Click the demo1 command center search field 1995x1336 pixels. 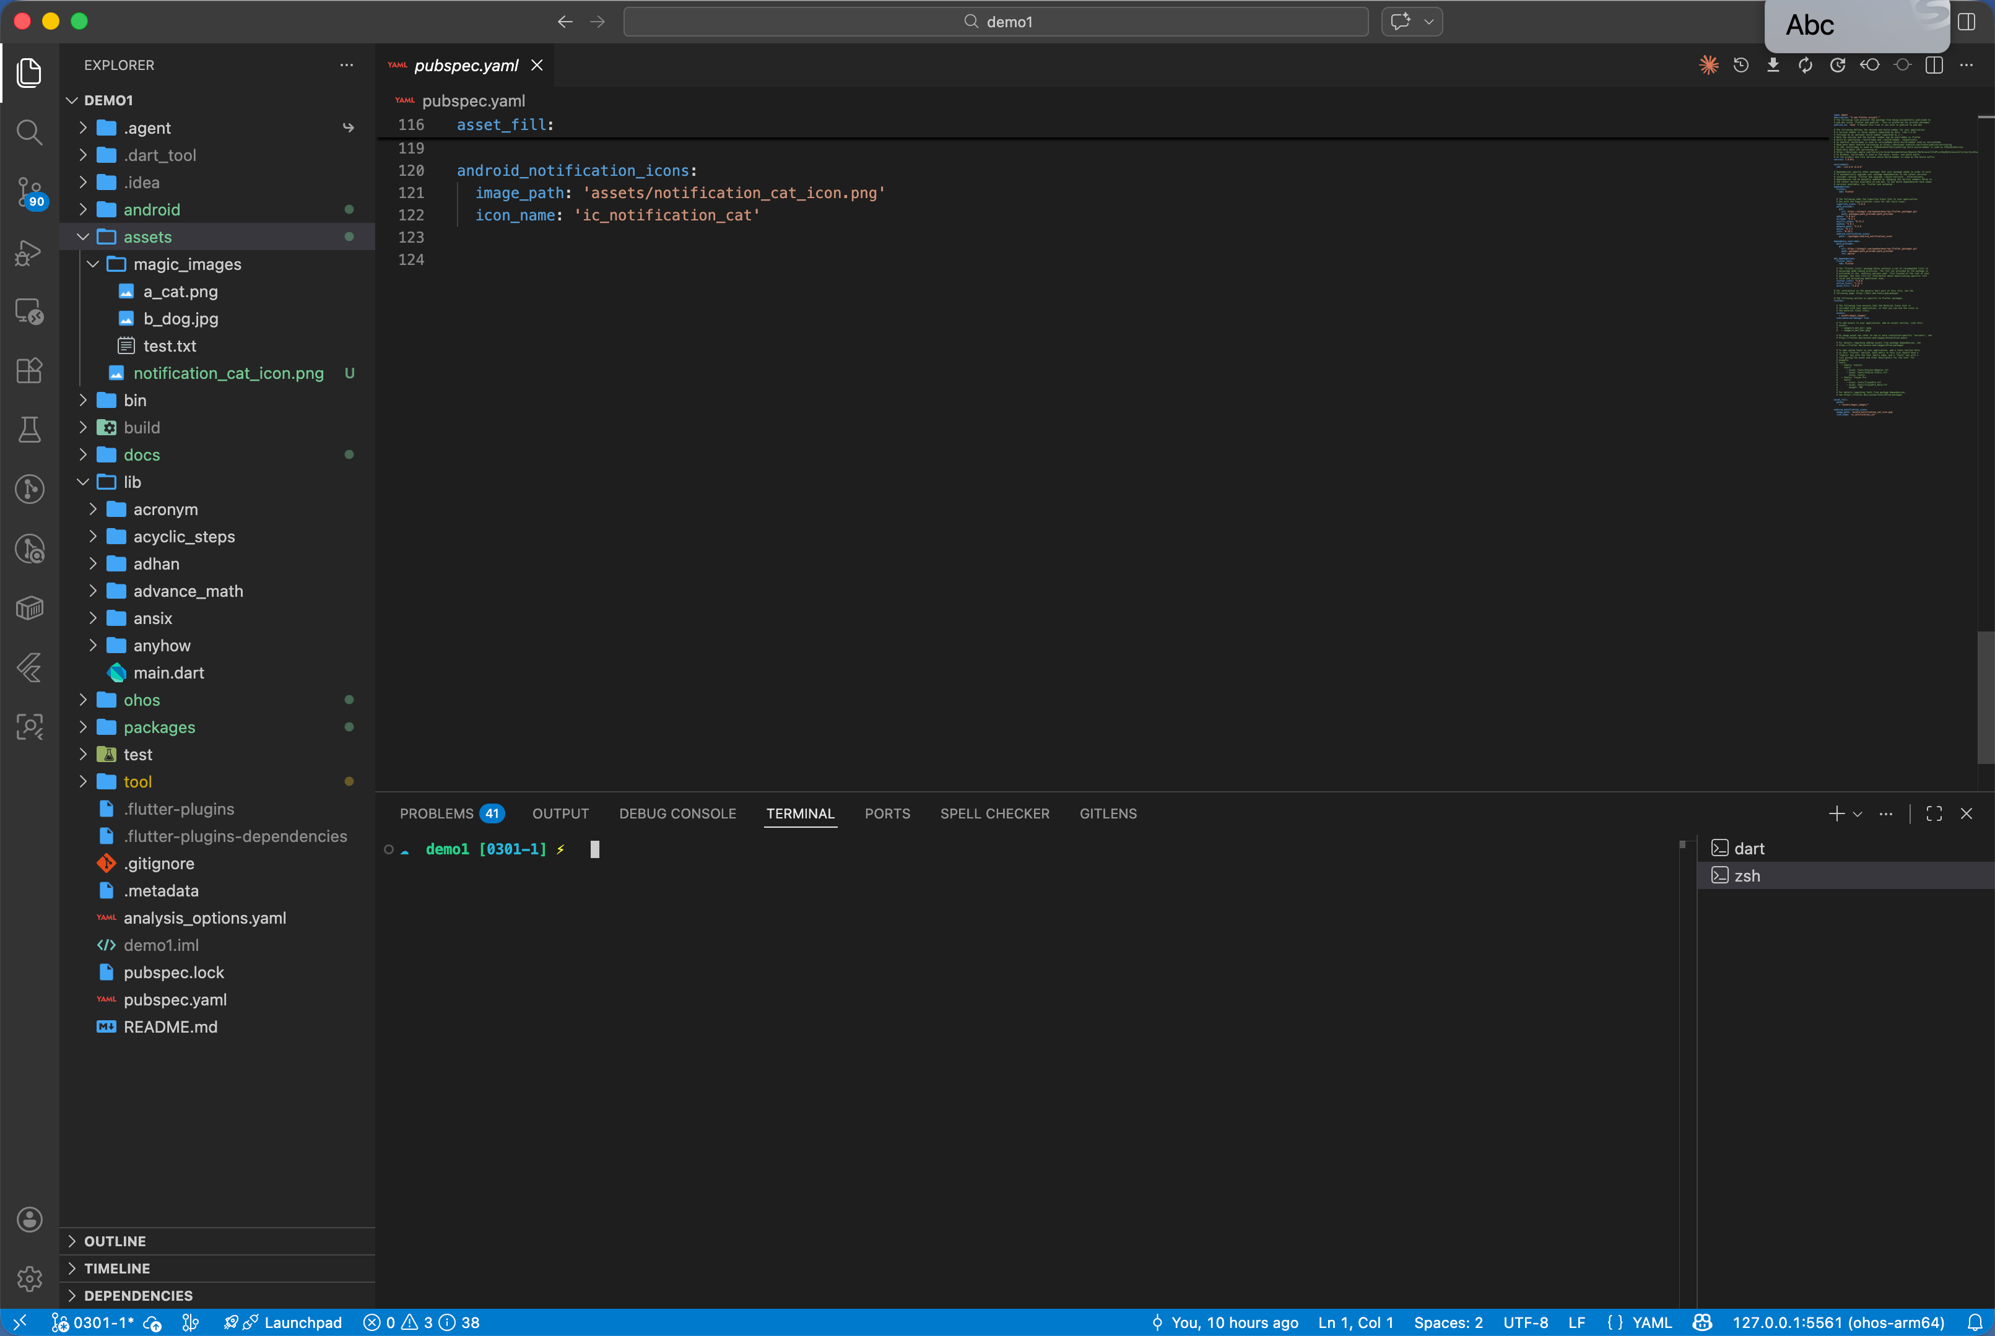point(996,21)
